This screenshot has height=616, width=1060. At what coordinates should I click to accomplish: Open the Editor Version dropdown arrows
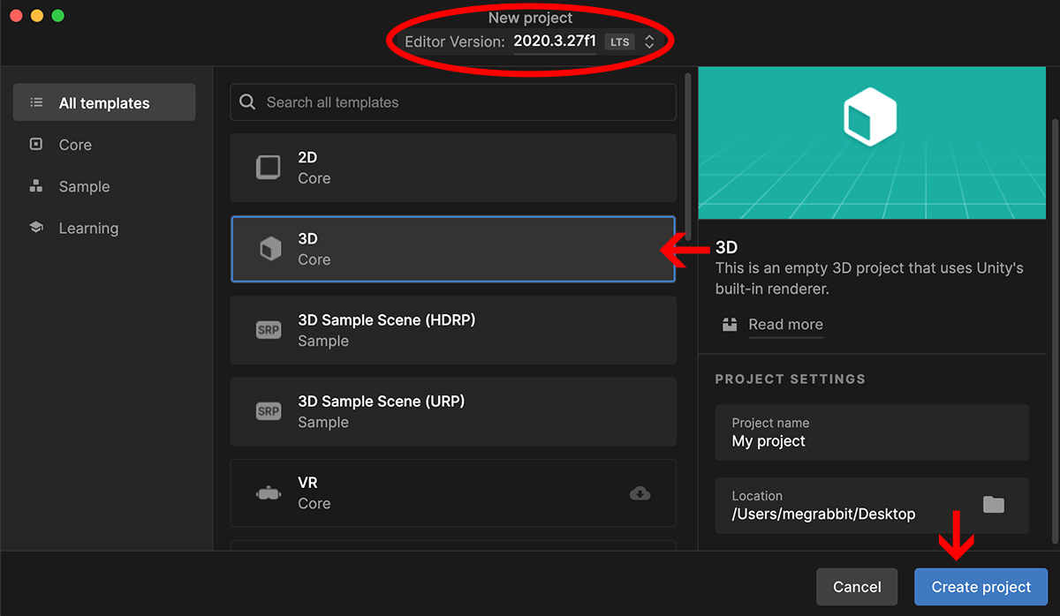click(649, 41)
